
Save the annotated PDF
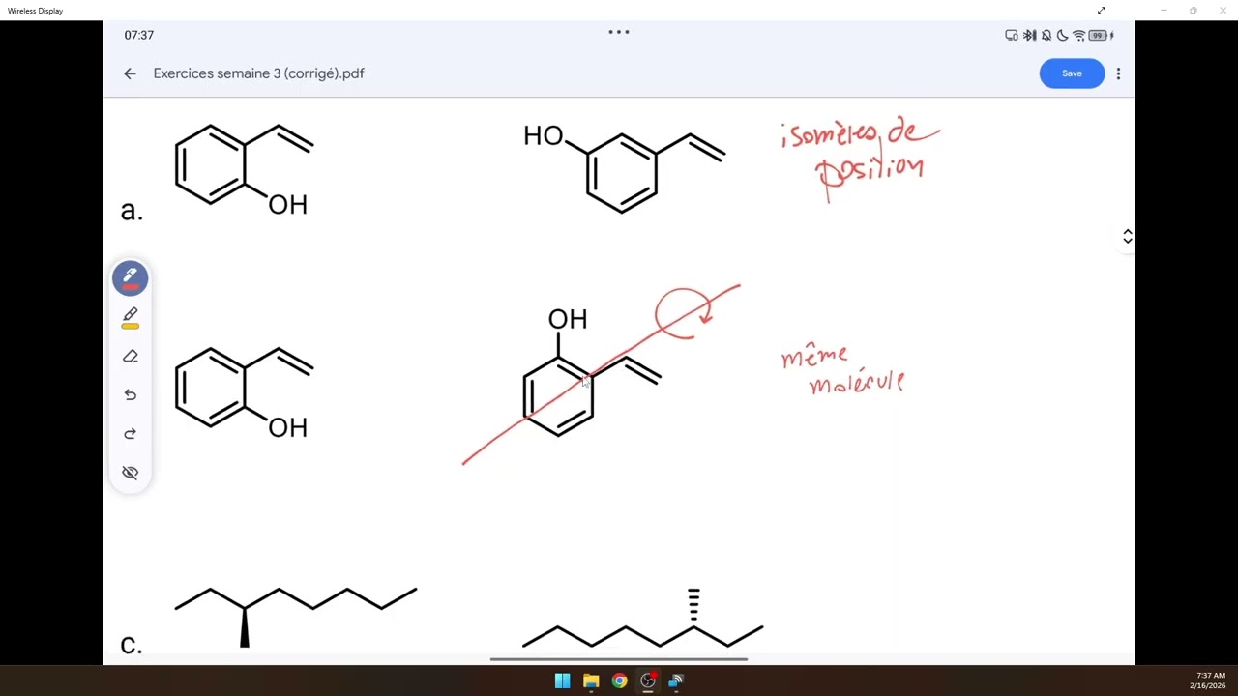[1072, 73]
